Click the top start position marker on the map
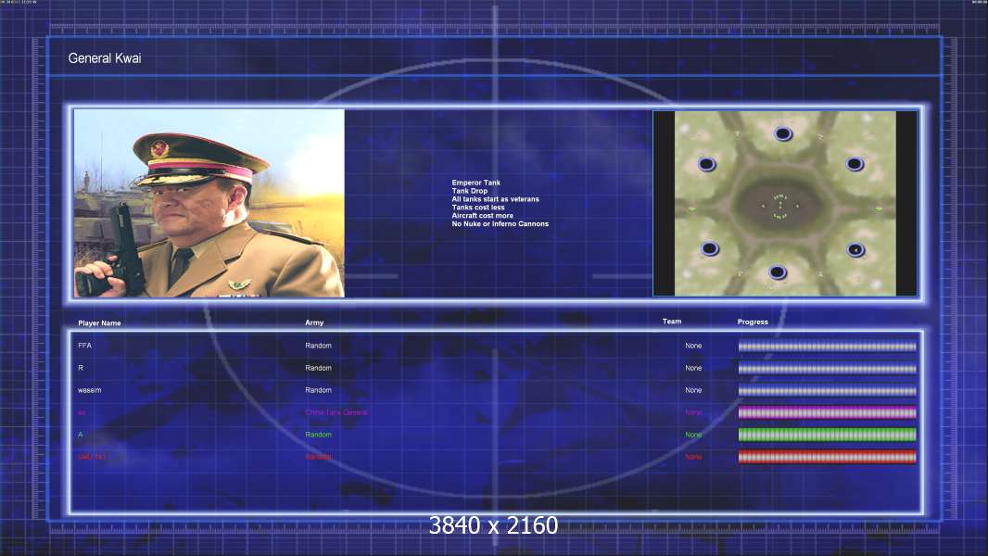 click(783, 133)
